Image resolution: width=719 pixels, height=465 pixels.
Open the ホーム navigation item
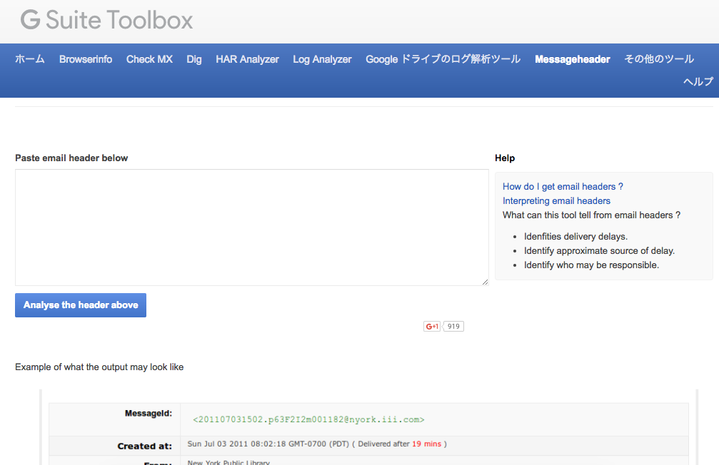(x=29, y=59)
